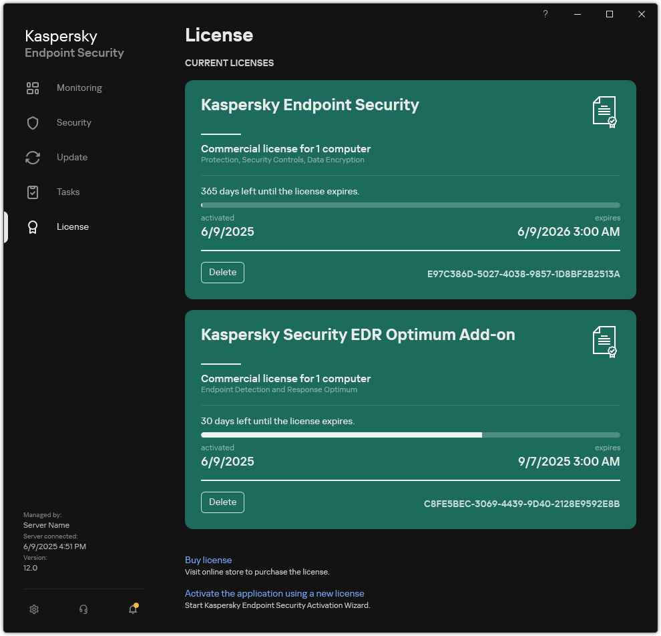Open the Update section from the sidebar
The image size is (661, 636).
pos(33,157)
